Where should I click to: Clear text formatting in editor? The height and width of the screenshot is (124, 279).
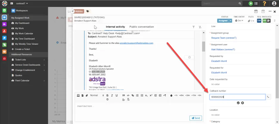click(x=128, y=100)
